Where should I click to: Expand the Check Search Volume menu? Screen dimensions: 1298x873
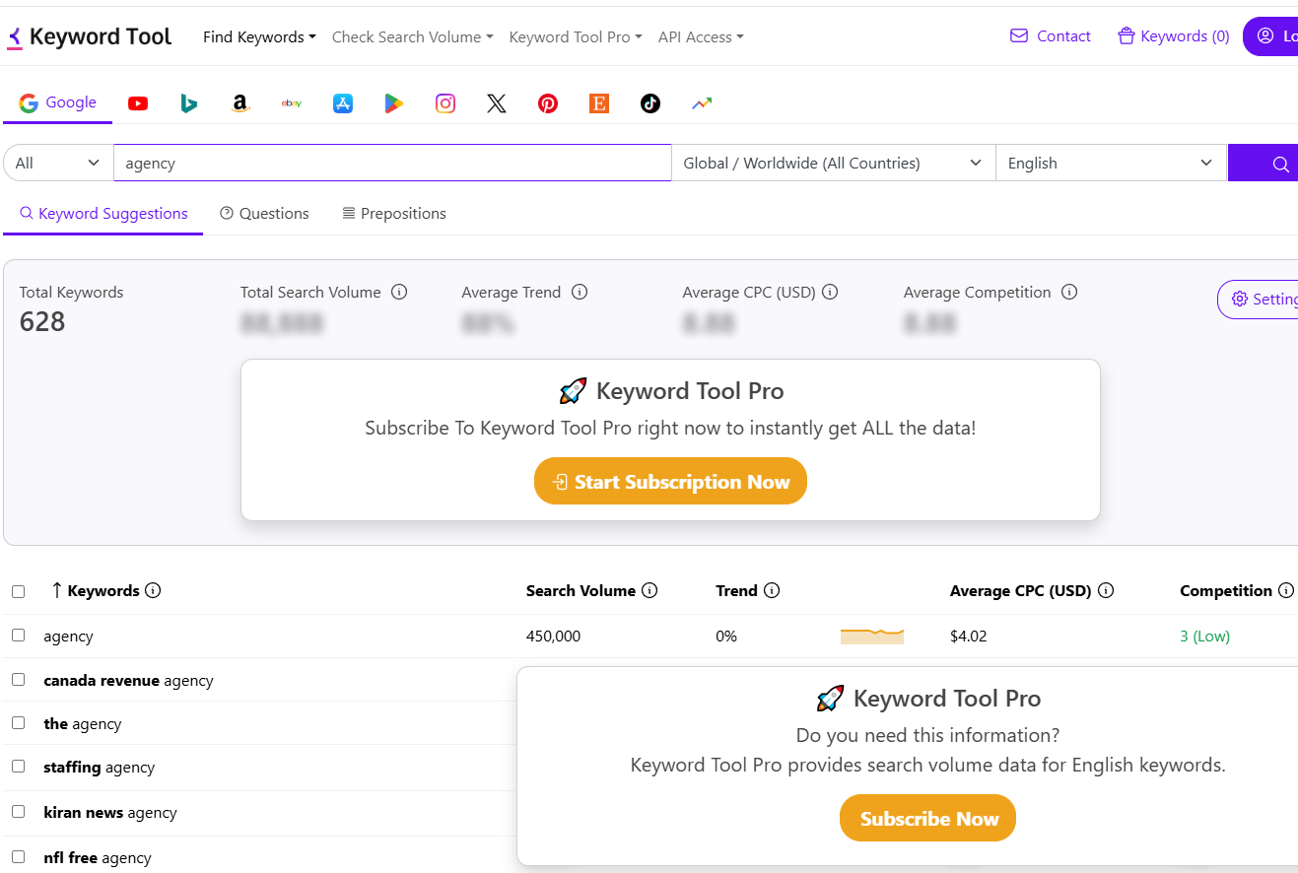click(x=412, y=37)
